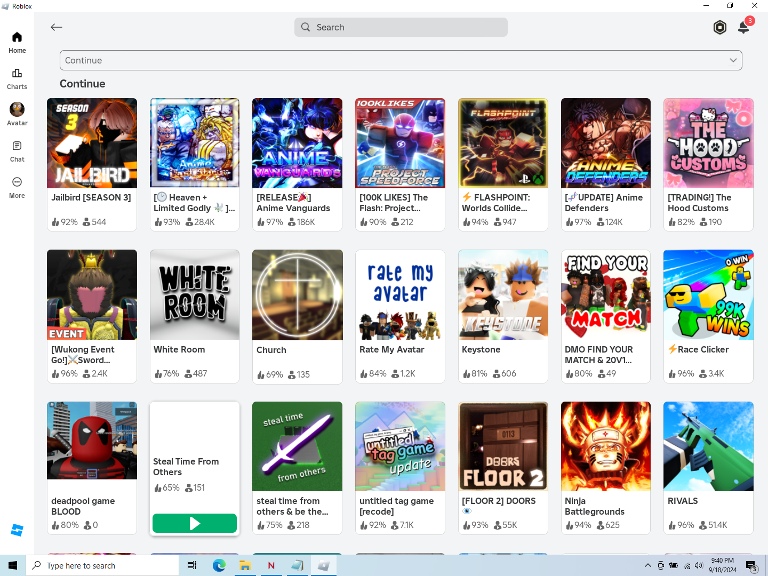768x576 pixels.
Task: Open the clock showing 9:40 PM
Action: pyautogui.click(x=723, y=565)
